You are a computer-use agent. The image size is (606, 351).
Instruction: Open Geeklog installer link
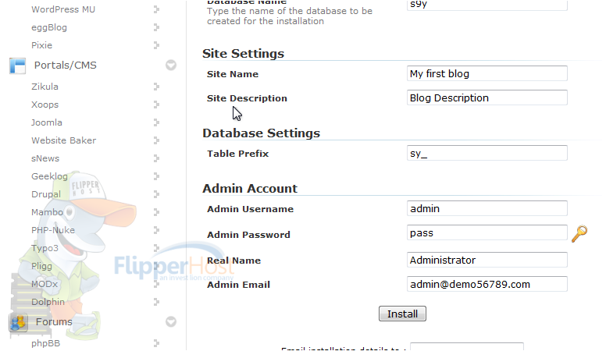tap(49, 176)
